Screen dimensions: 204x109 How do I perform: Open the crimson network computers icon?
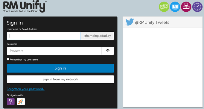(x=186, y=7)
